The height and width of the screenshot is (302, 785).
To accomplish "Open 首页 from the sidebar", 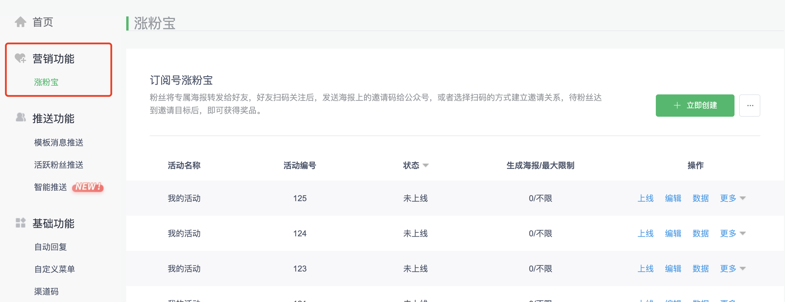I will click(x=43, y=22).
